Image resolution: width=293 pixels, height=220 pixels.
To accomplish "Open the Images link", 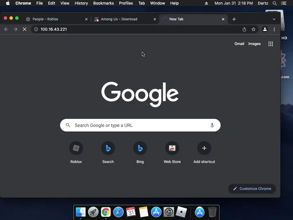I will 254,44.
